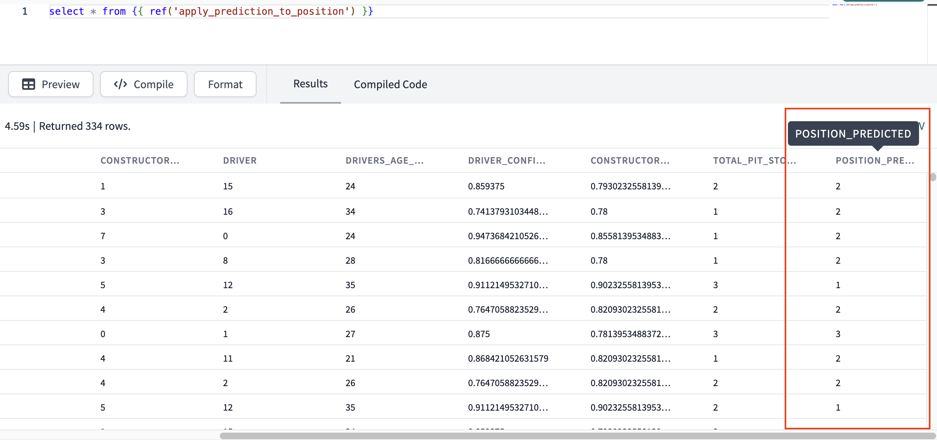Click the Format button
This screenshot has height=440, width=937.
225,84
